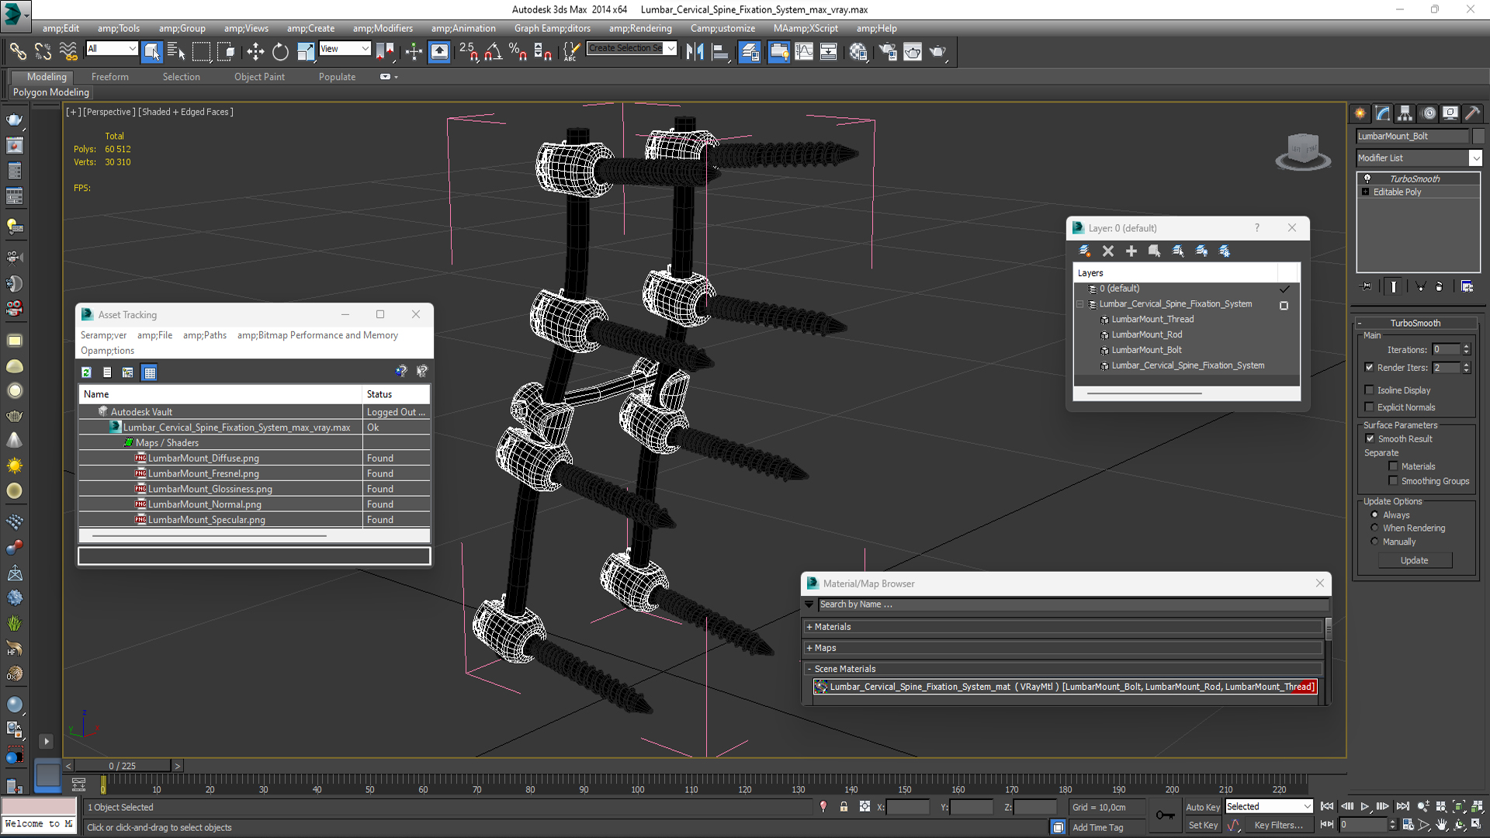Open Select by Name dialog
1490x838 pixels.
point(177,52)
